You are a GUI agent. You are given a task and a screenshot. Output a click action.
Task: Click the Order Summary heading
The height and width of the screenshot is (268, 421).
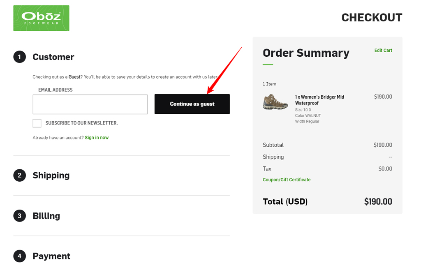[x=306, y=53]
